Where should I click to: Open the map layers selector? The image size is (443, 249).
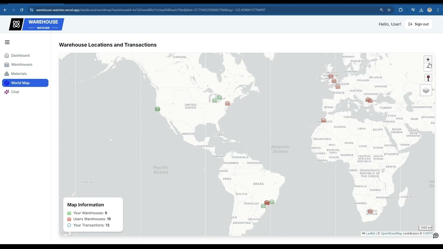tap(426, 90)
